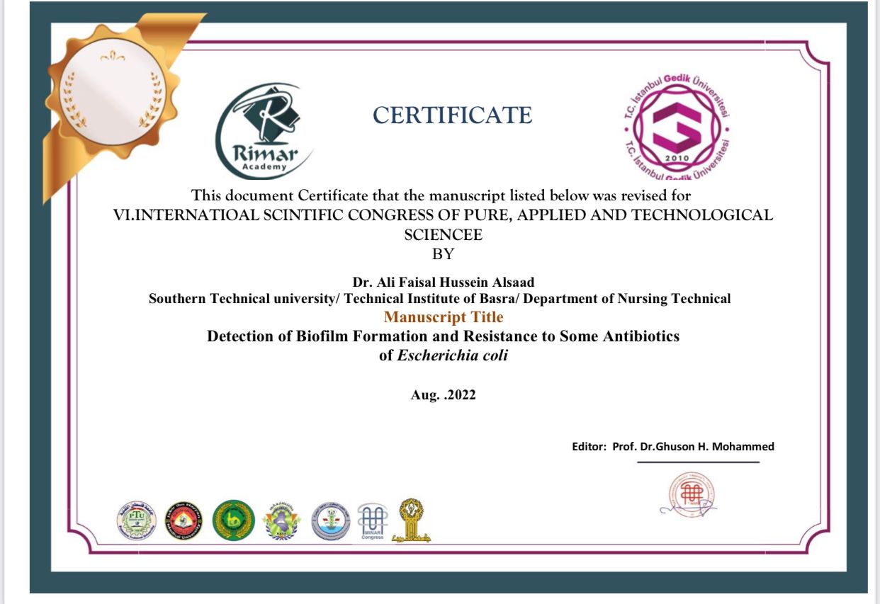Click the VI.INTERNATIOAL SCINTIFIC CONGRESS line
This screenshot has width=880, height=604.
pos(443,215)
